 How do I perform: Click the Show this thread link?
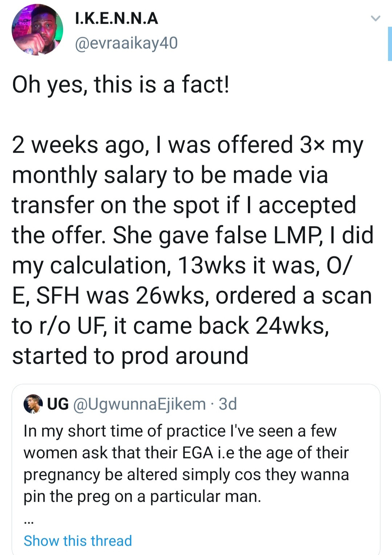coord(78,541)
